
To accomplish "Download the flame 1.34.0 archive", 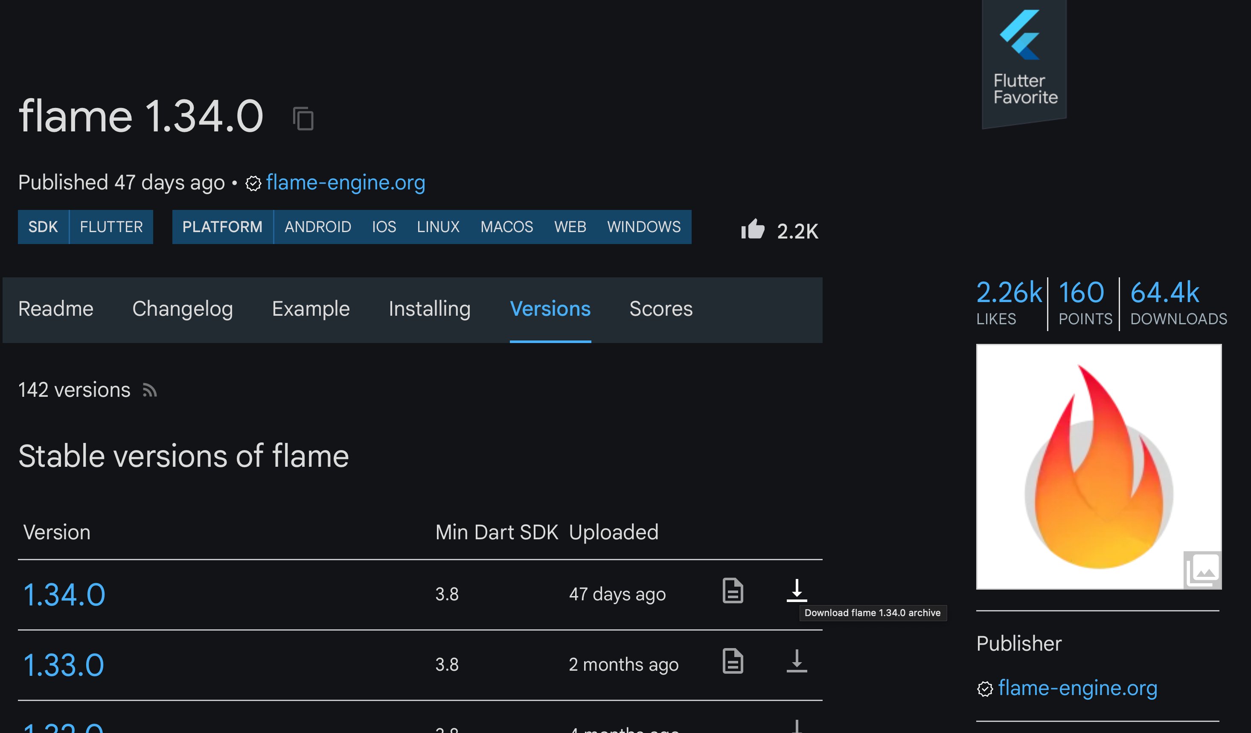I will [x=797, y=591].
